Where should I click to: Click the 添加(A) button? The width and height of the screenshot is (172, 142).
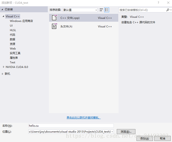click(x=145, y=138)
